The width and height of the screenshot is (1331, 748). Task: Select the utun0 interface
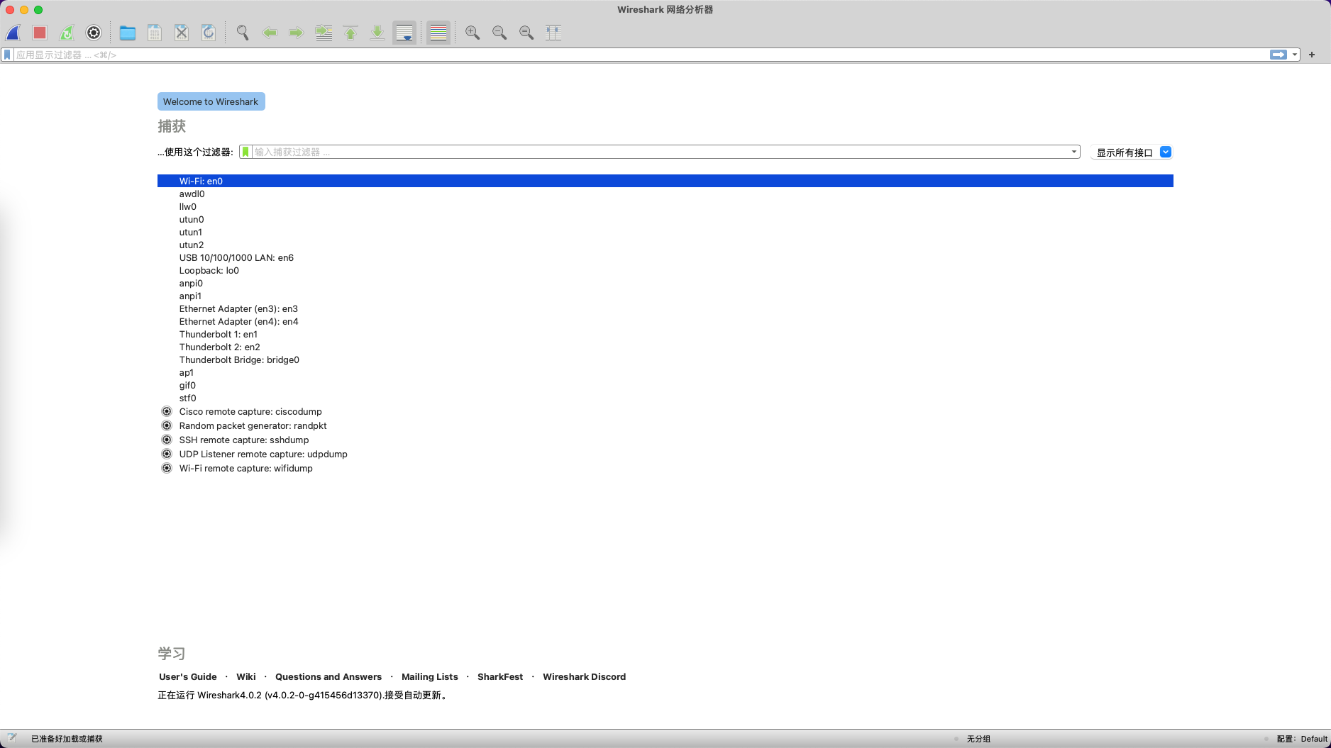[665, 219]
